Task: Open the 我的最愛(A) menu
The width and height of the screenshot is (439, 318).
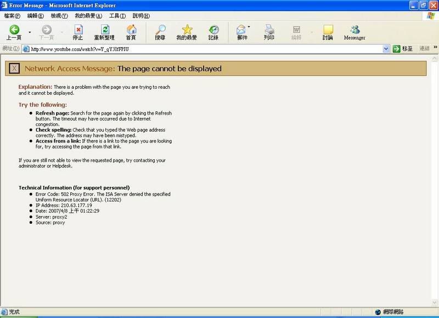Action: pos(88,16)
